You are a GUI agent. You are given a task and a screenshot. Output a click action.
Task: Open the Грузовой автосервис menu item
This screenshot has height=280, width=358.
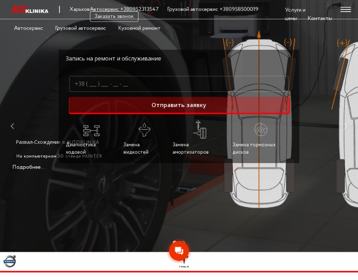tap(81, 28)
